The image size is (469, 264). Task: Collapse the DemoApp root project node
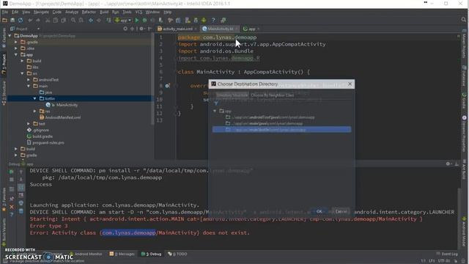[10, 36]
